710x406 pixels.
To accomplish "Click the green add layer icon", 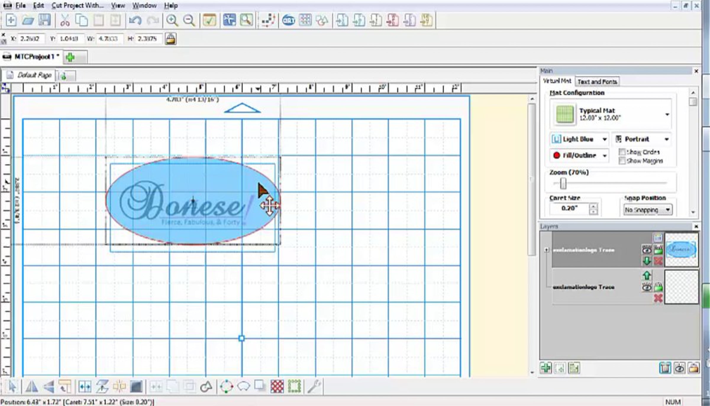I will tap(546, 368).
